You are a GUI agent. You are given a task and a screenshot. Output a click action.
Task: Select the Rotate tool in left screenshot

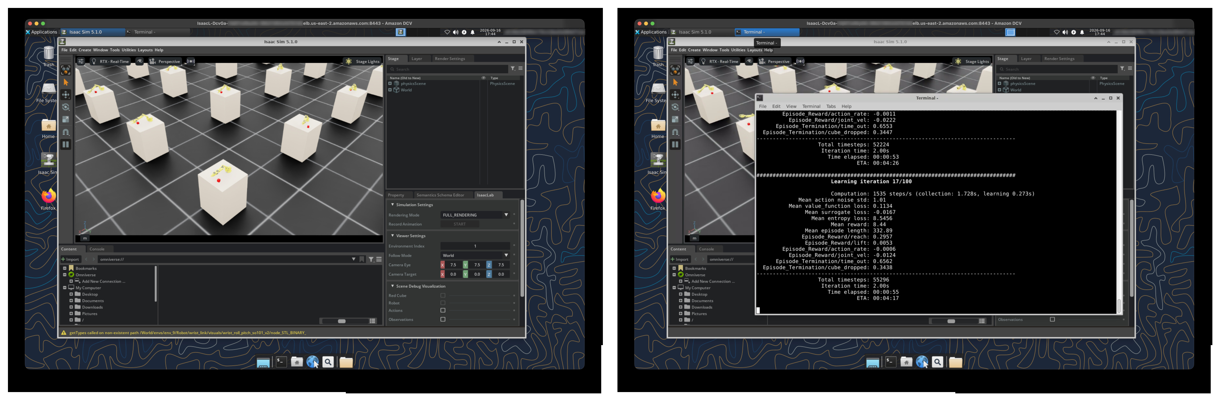66,107
